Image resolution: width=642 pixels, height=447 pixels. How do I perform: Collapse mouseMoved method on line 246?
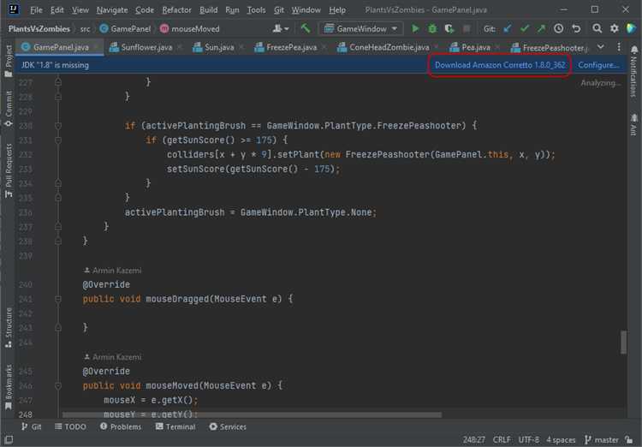(x=58, y=385)
